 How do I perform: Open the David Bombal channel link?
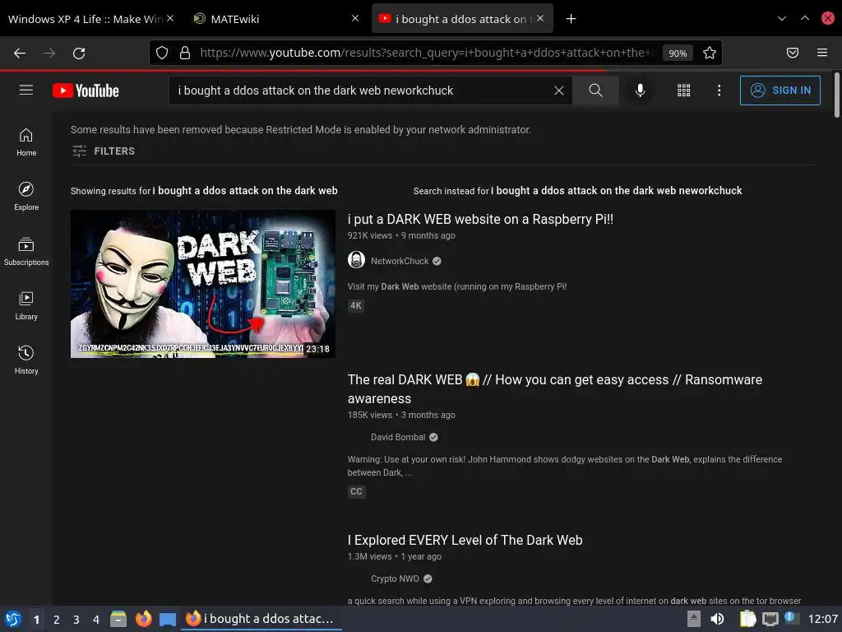click(x=398, y=437)
